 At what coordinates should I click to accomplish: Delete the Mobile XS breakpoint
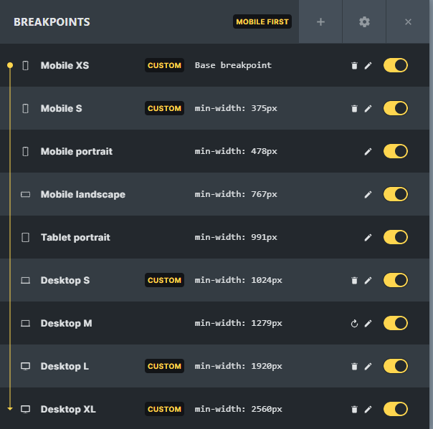click(x=354, y=66)
